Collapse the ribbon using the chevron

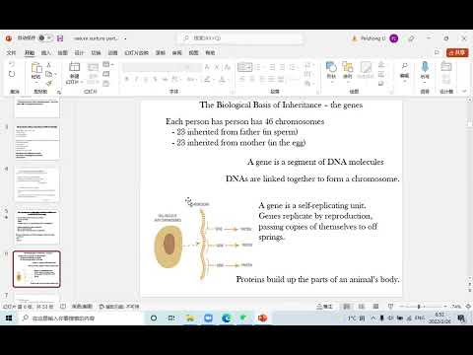tap(464, 91)
